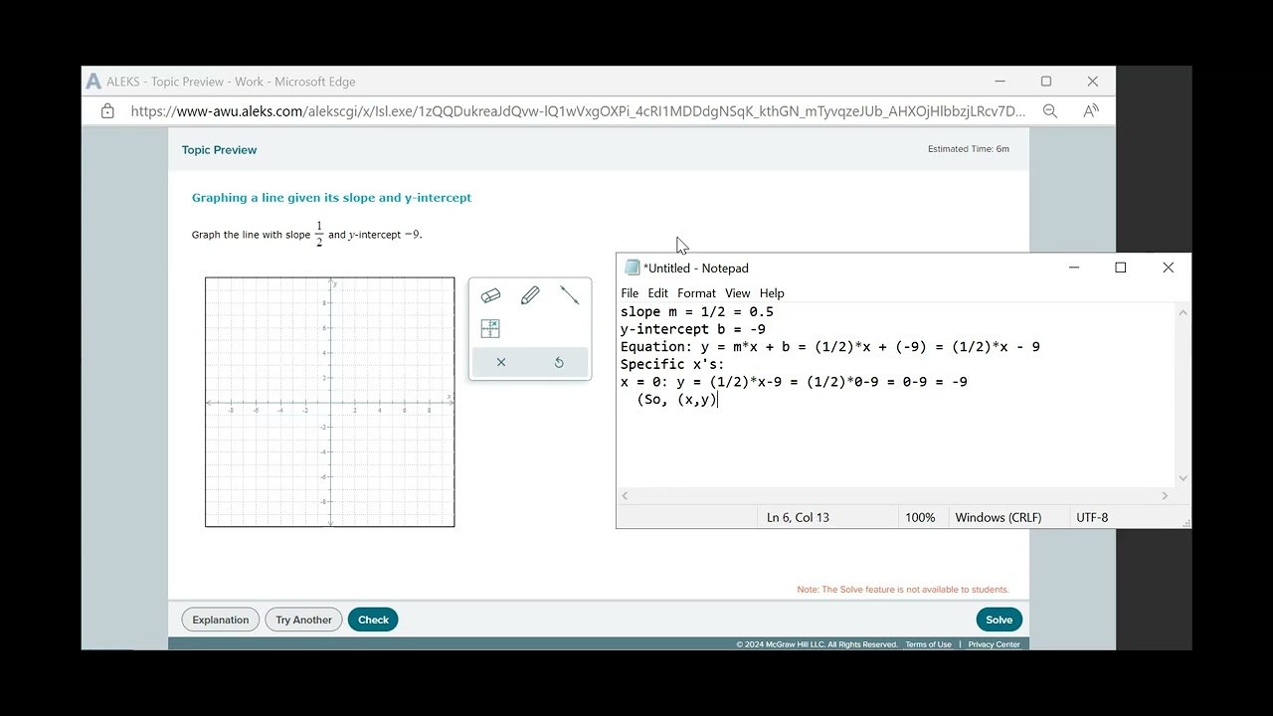Click the 'y-intercept b = -9' line in Notepad
The image size is (1273, 716).
coord(692,329)
